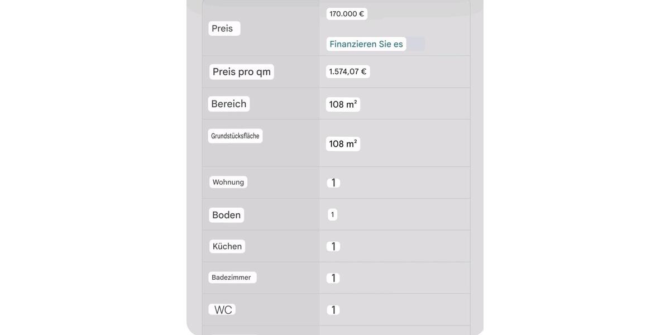Select the value 1 beside Badezimmer
The height and width of the screenshot is (335, 670).
pos(333,278)
